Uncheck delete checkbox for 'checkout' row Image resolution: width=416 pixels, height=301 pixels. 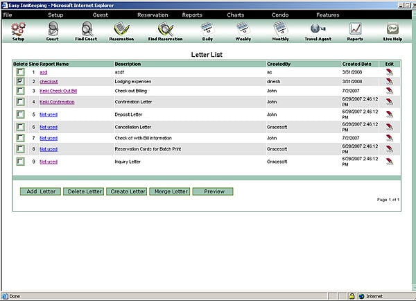(20, 81)
